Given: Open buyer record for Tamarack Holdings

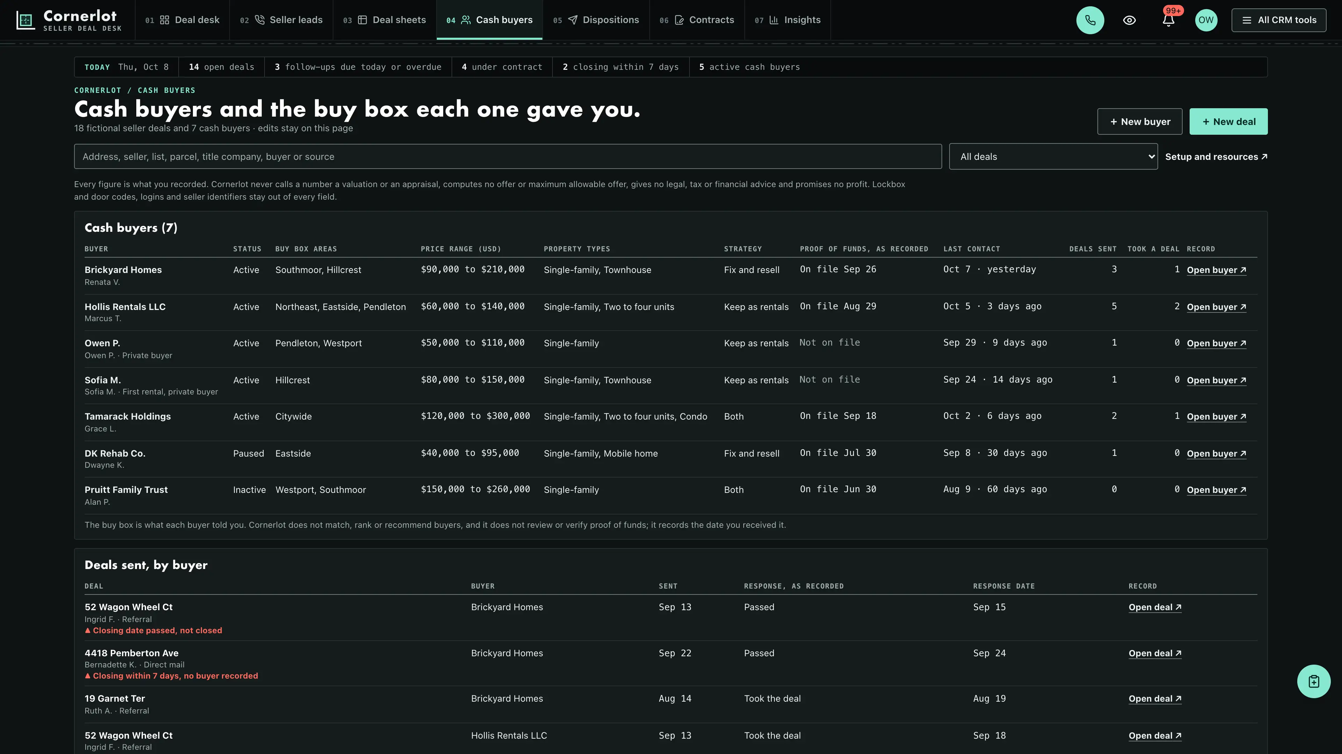Looking at the screenshot, I should point(1217,416).
